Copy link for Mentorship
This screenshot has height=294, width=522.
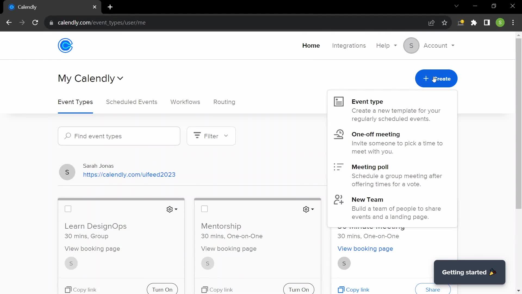coord(217,290)
